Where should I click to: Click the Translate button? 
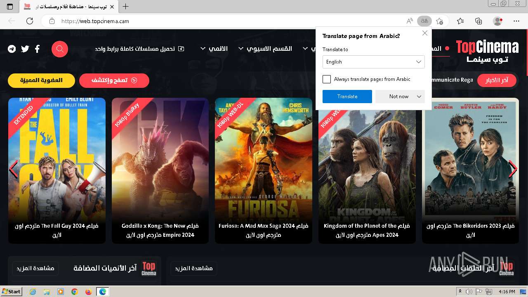tap(347, 97)
